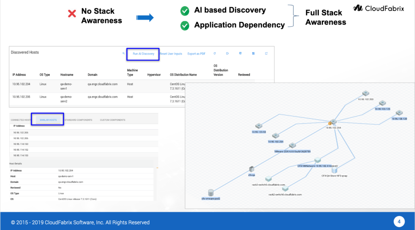The height and width of the screenshot is (230, 415).
Task: Open hosts panel in new window icon
Action: pyautogui.click(x=266, y=54)
